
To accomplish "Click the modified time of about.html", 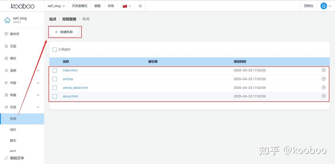I will point(250,96).
